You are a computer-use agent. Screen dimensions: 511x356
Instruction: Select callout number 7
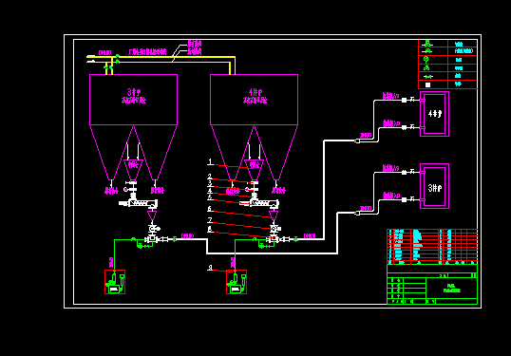[210, 220]
